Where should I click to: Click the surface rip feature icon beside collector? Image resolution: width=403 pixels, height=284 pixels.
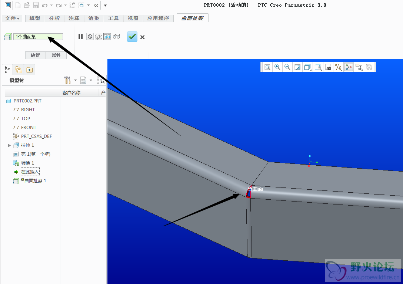pos(8,37)
